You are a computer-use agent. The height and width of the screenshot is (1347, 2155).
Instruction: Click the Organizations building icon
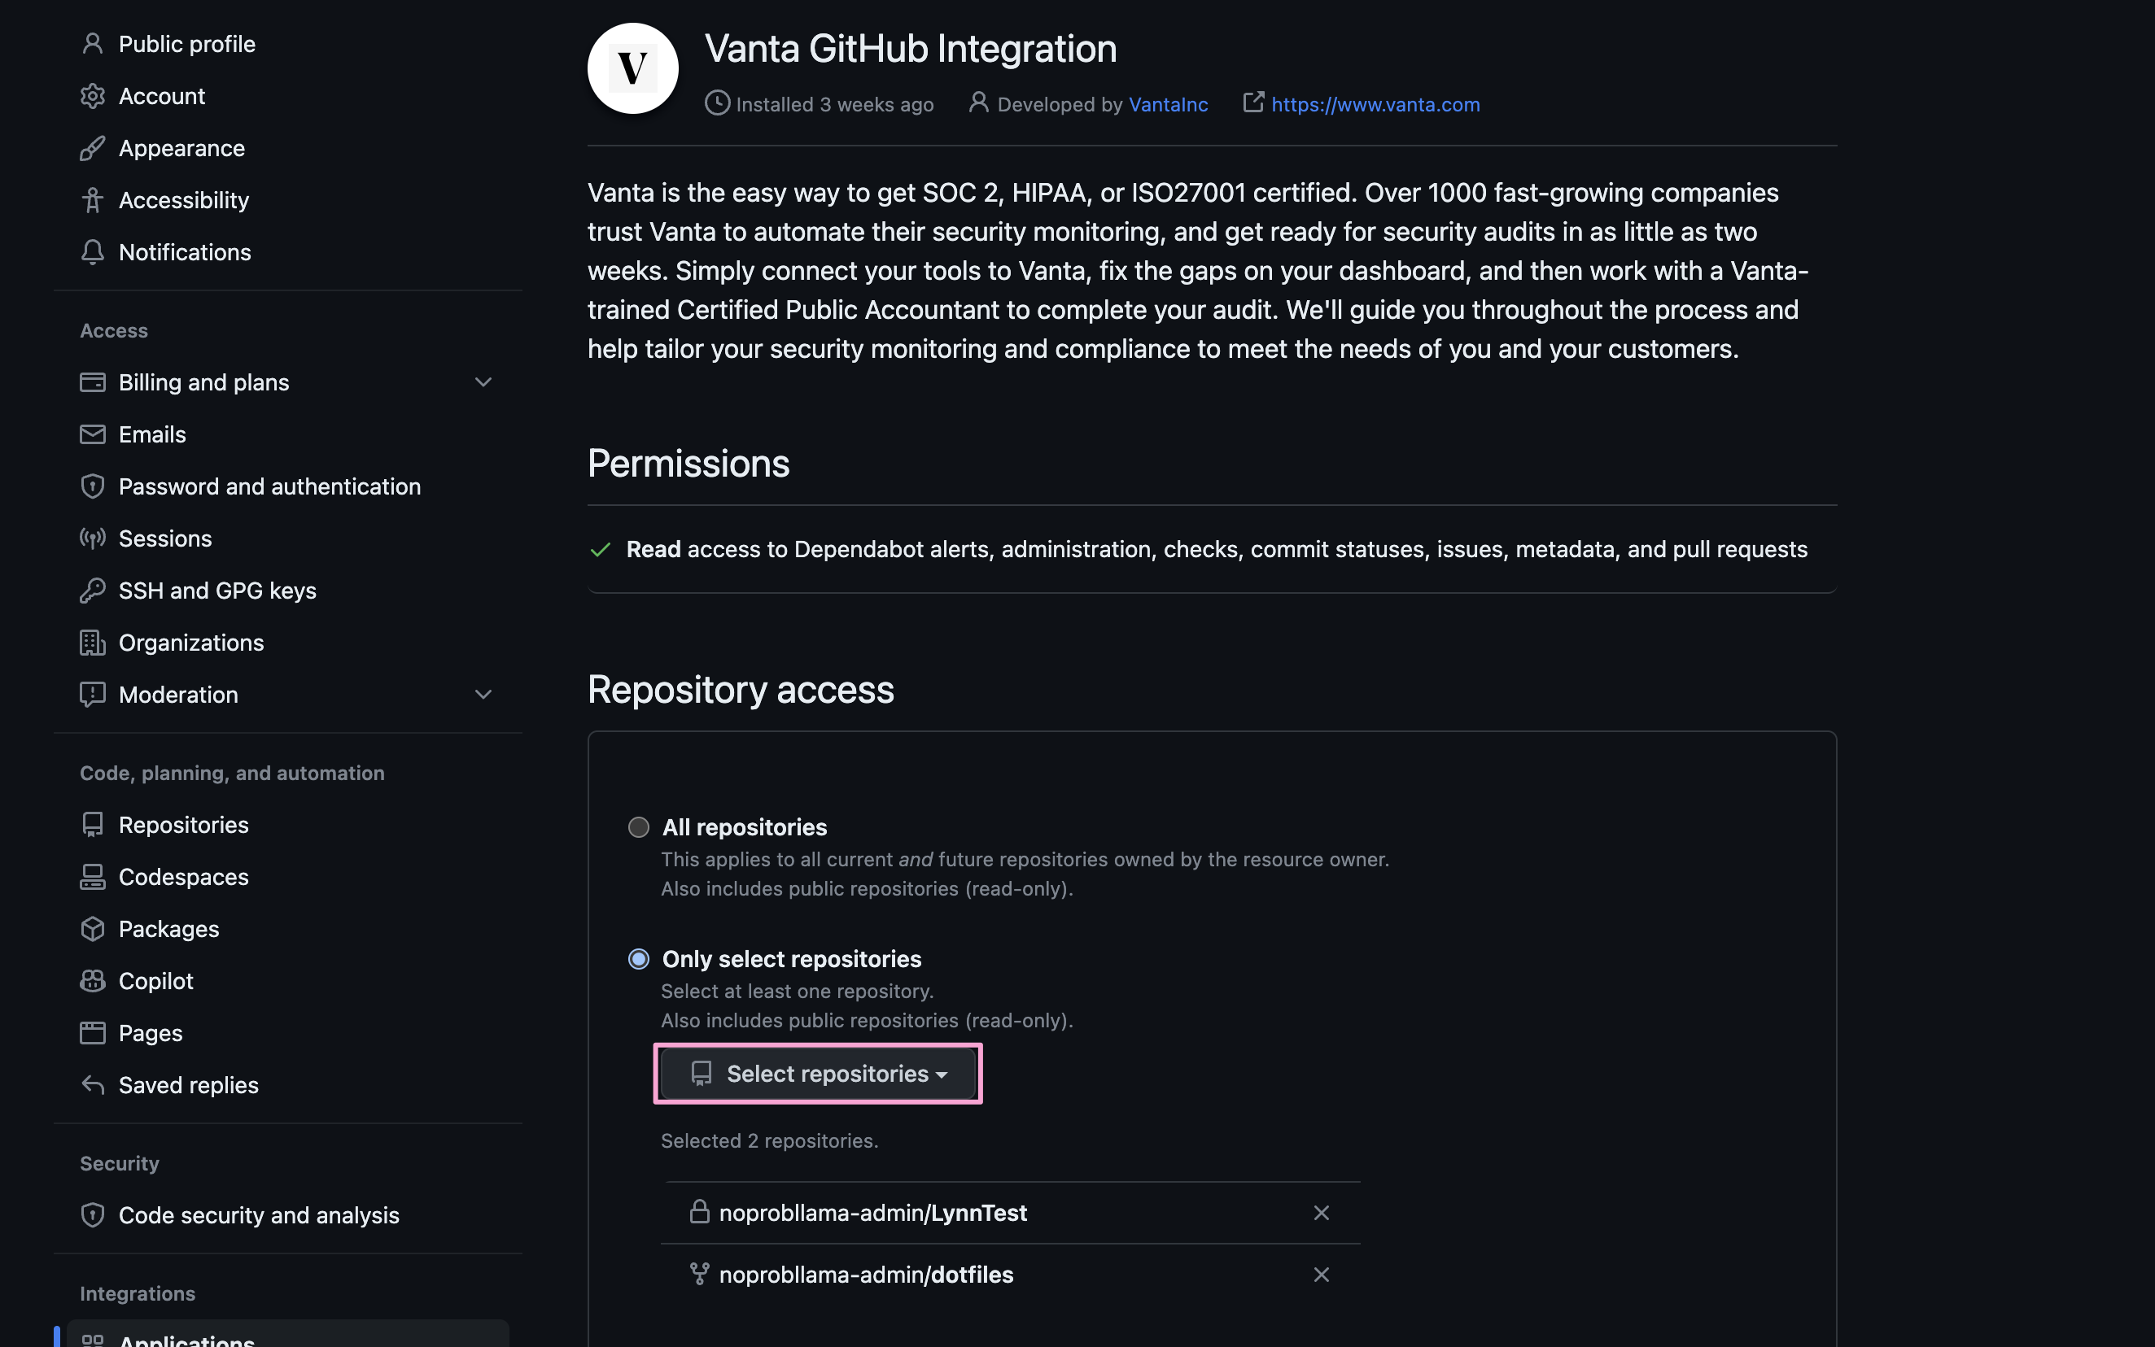point(93,643)
